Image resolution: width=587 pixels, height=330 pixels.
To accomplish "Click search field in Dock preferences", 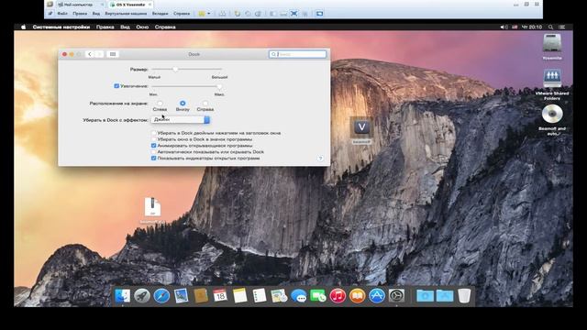I will pos(297,54).
